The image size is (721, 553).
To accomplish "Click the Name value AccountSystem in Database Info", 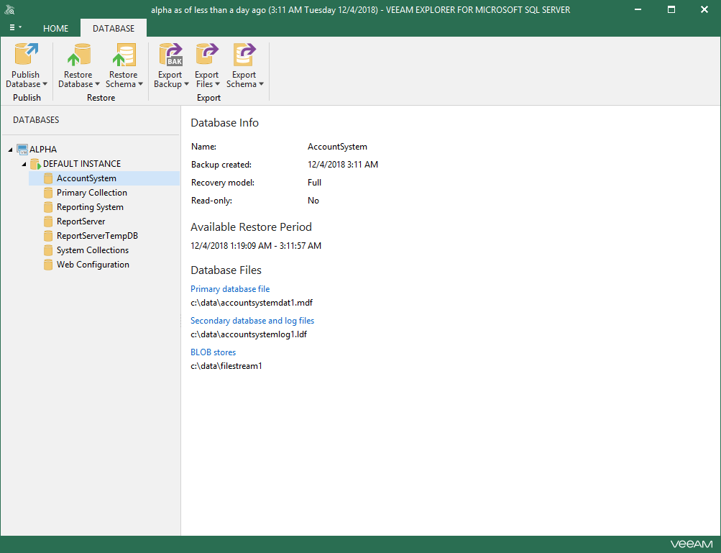I will [x=338, y=147].
